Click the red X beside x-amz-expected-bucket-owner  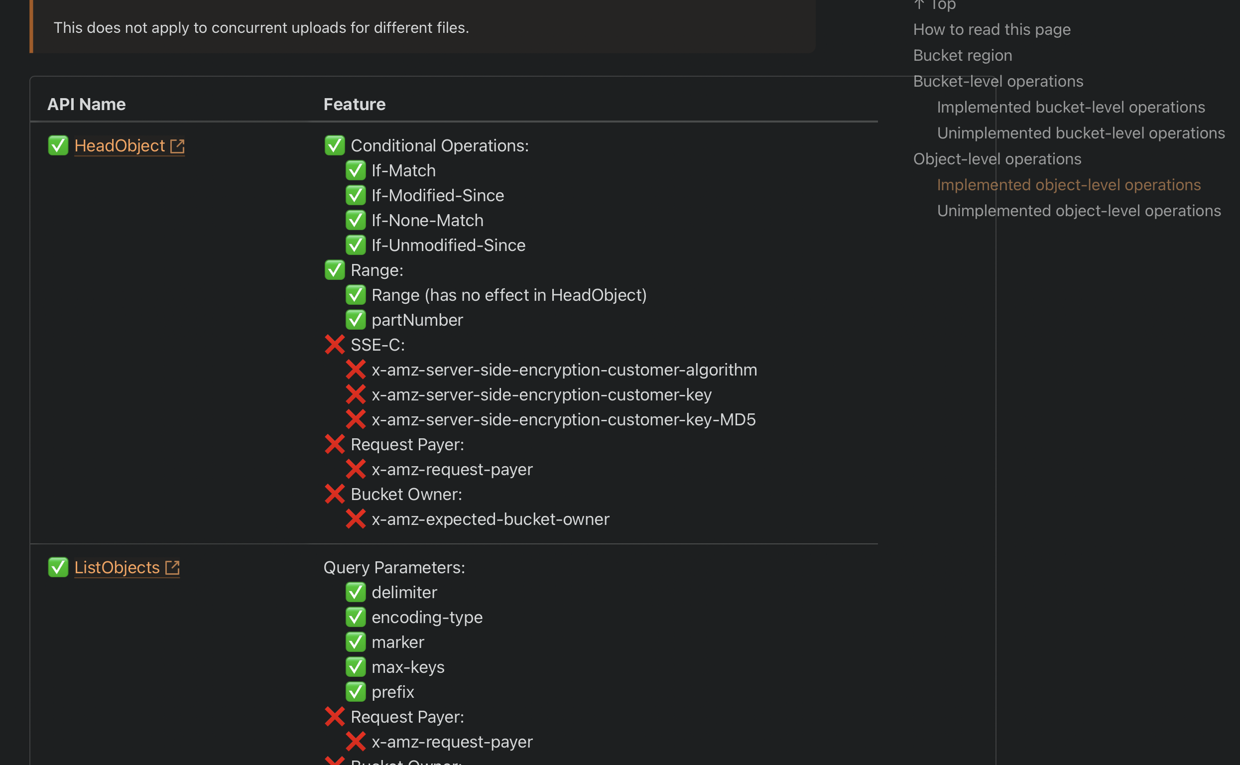(357, 518)
